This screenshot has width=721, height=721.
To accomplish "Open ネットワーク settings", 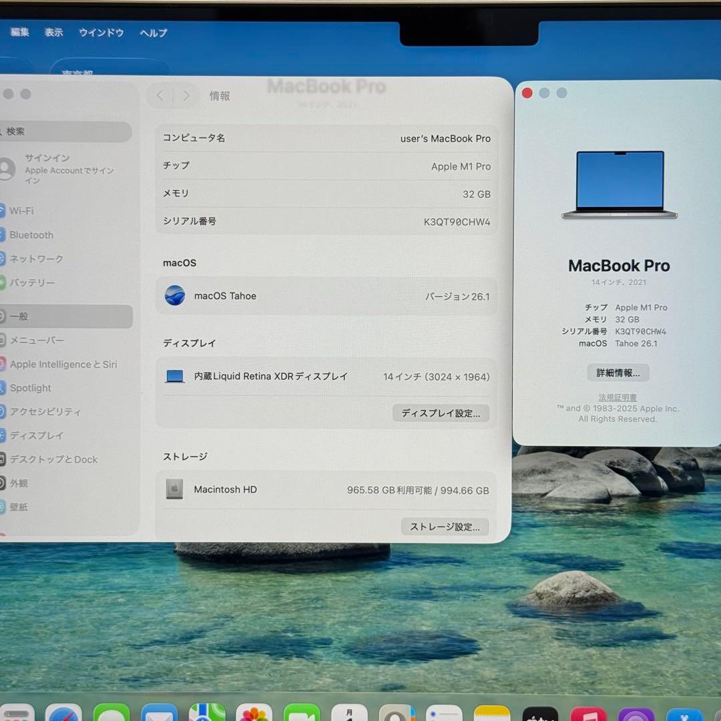I will click(x=37, y=259).
